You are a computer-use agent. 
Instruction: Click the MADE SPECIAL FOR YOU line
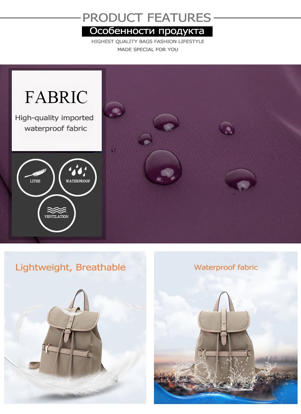(148, 49)
